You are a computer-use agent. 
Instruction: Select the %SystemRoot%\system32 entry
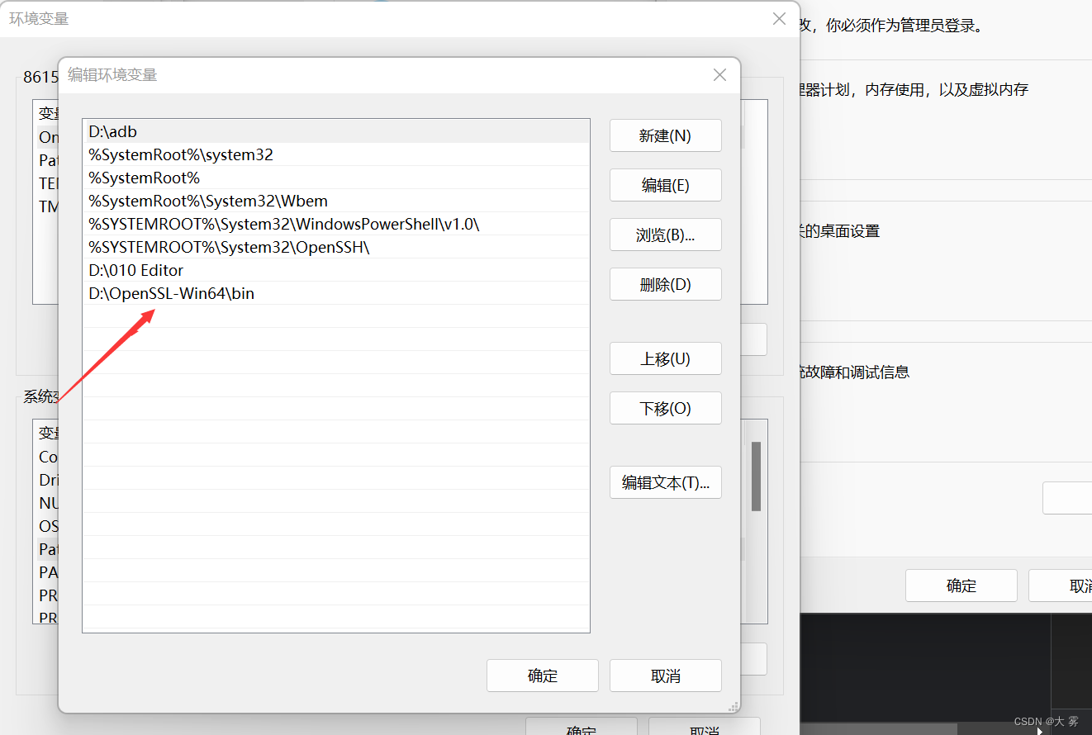336,154
